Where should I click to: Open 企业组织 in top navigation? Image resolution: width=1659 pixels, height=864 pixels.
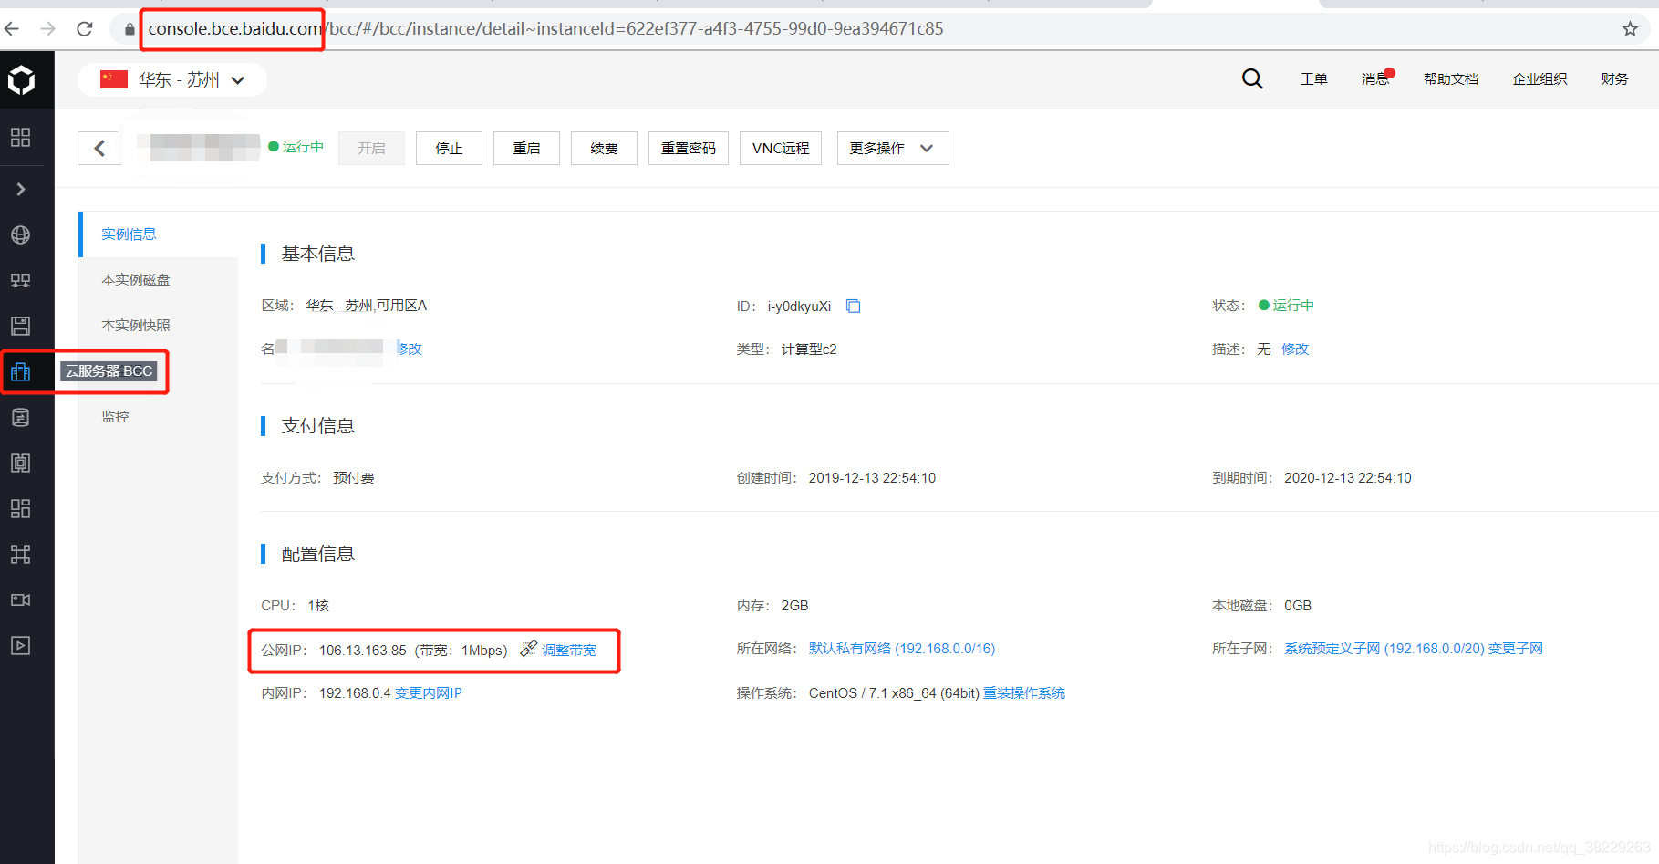click(1540, 79)
